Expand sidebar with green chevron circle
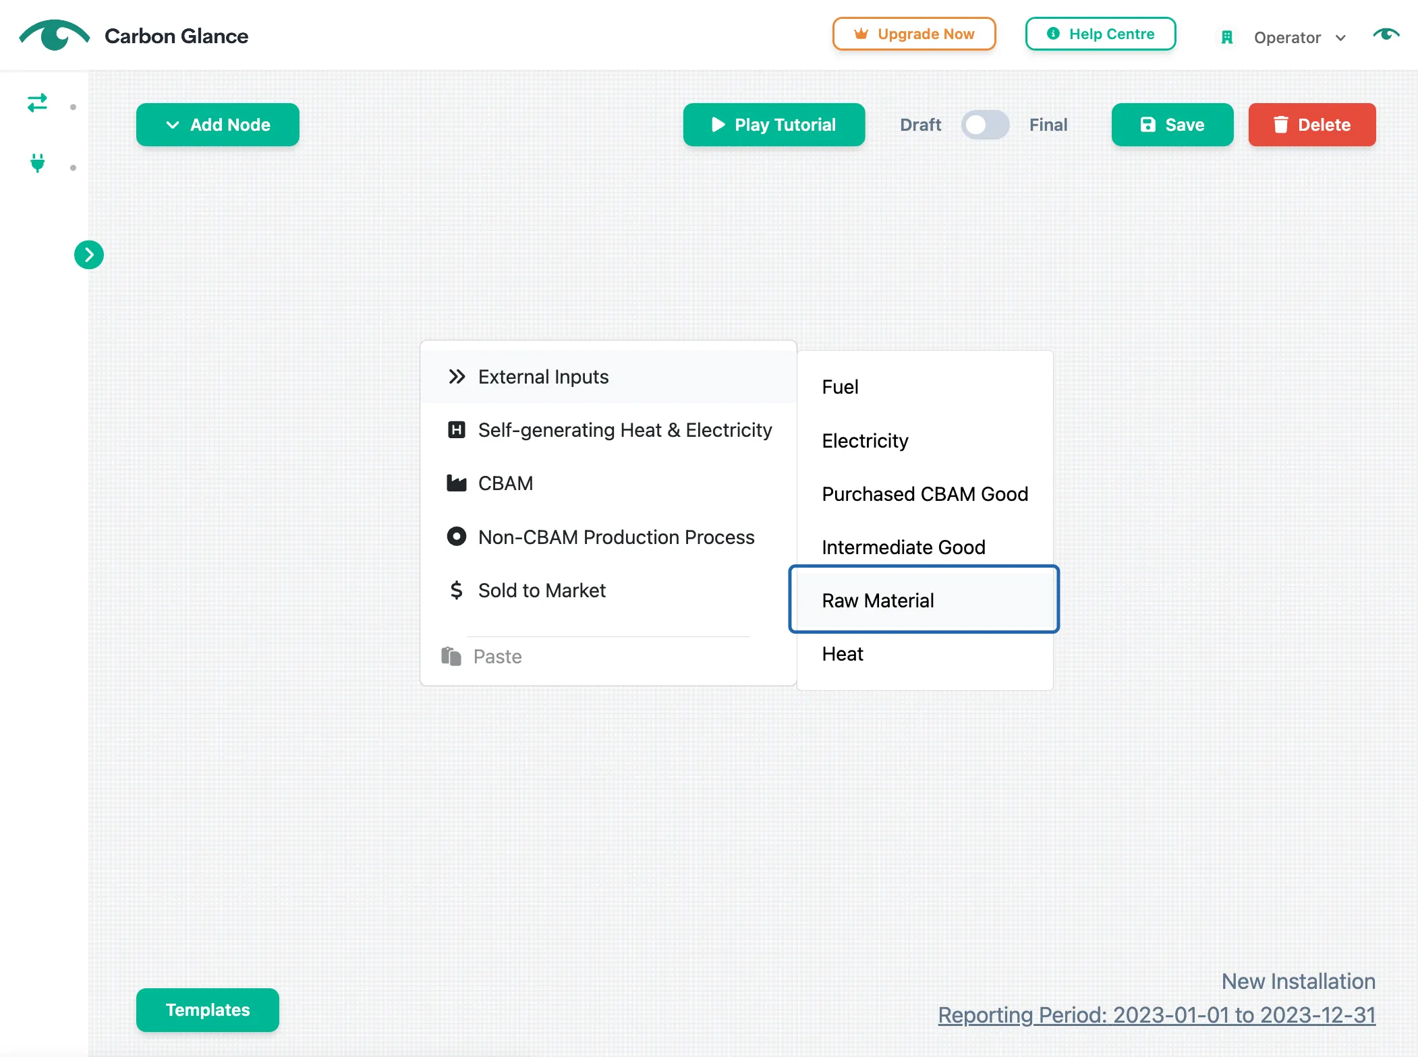The height and width of the screenshot is (1057, 1418). 89,255
